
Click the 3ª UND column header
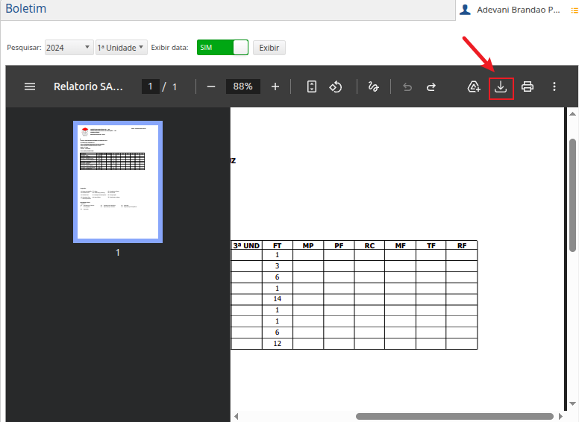pos(246,246)
